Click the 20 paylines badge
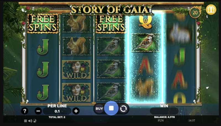Image resolution: width=221 pixels, height=126 pixels. (195, 12)
